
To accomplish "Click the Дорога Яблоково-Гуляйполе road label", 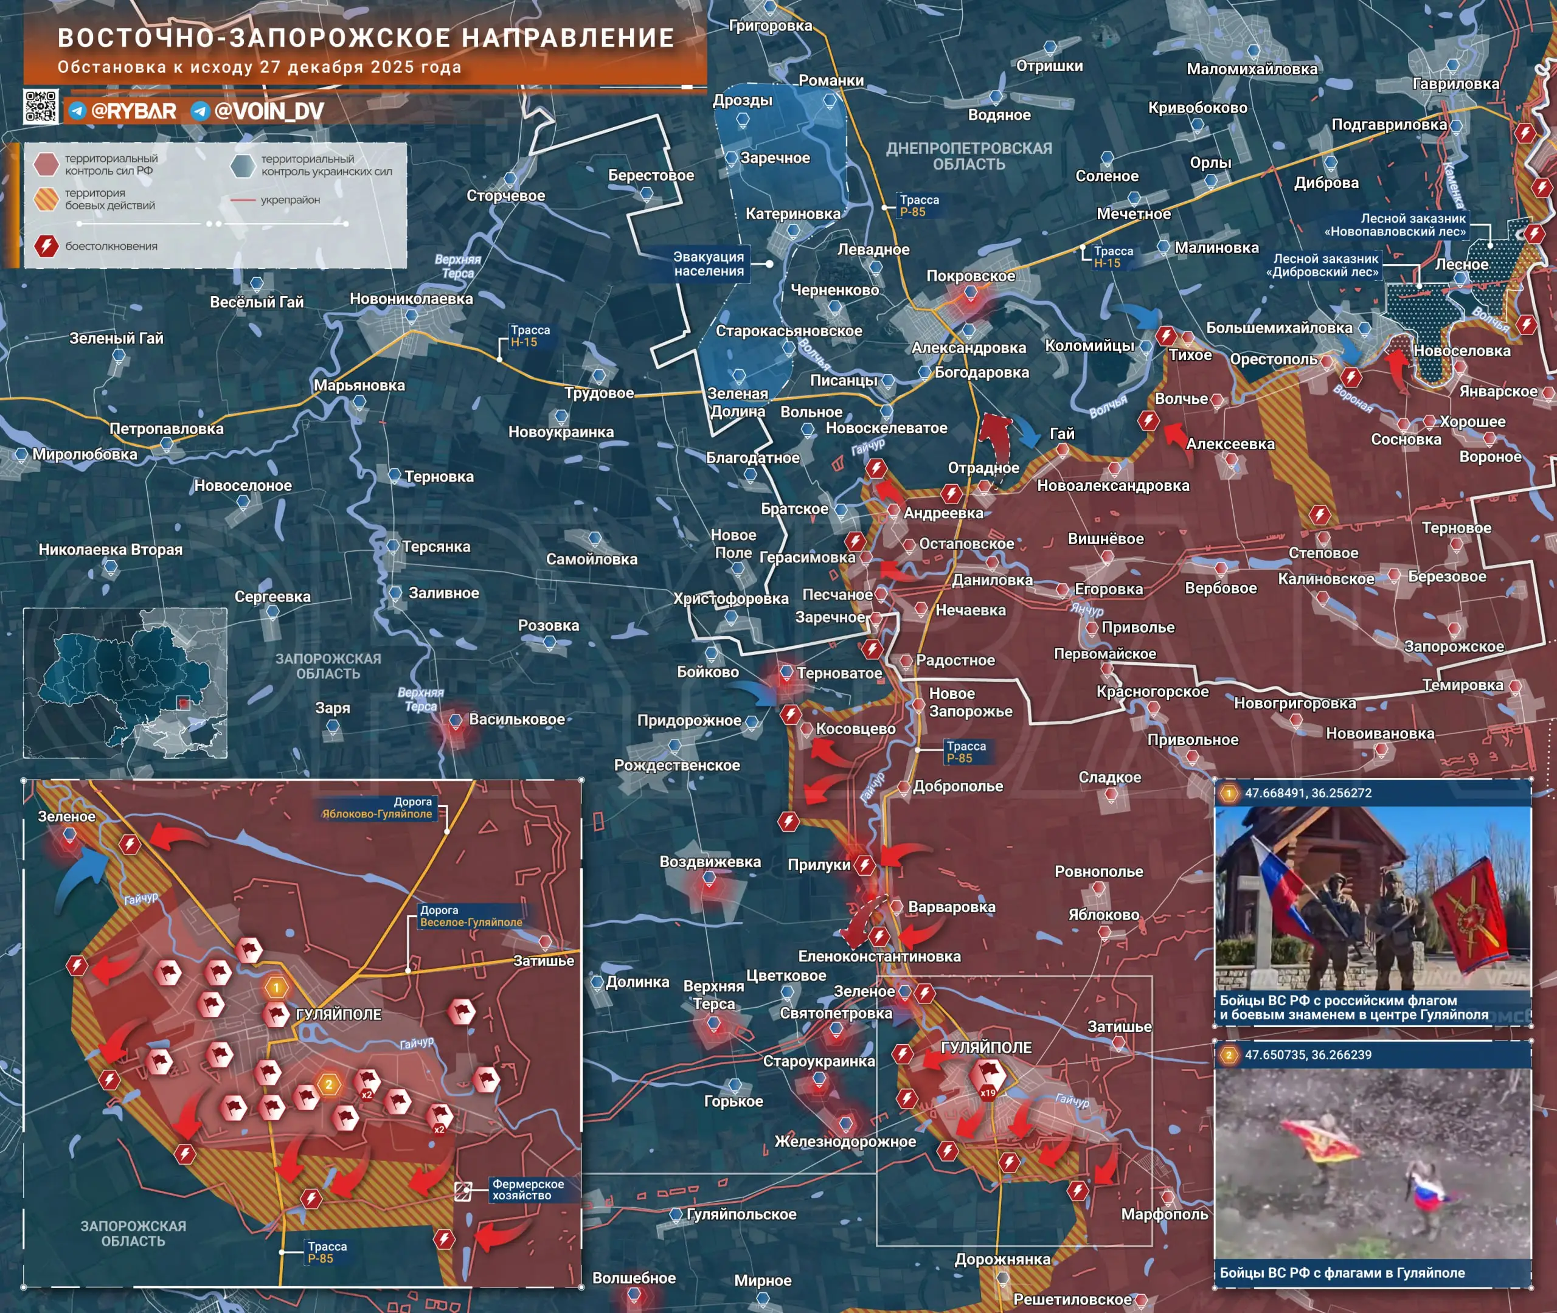I will tap(376, 808).
